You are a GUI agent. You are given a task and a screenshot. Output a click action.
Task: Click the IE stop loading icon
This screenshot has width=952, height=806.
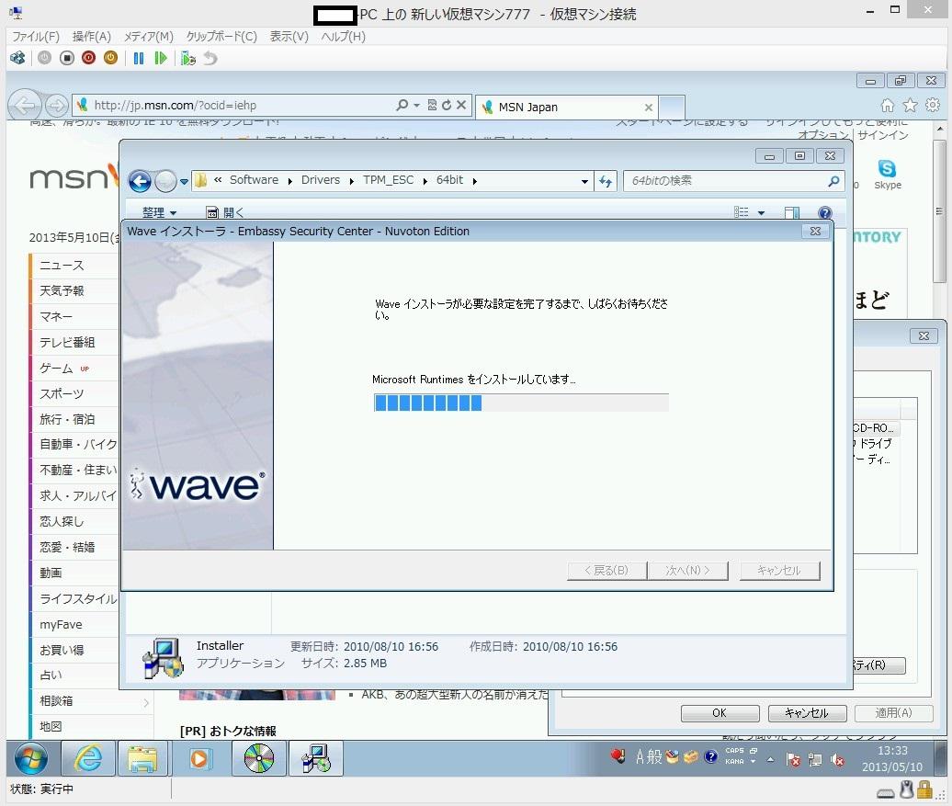pyautogui.click(x=461, y=105)
